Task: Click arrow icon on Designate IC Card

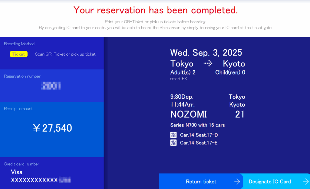Action: (306, 181)
